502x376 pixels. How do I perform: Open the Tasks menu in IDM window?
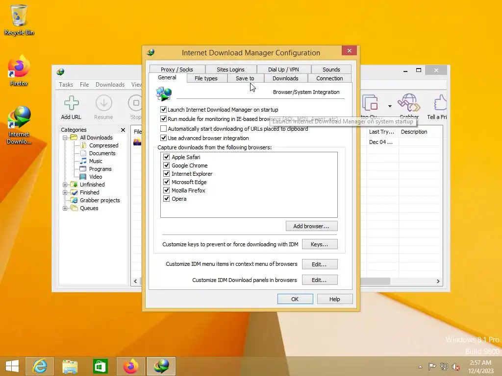[x=66, y=84]
